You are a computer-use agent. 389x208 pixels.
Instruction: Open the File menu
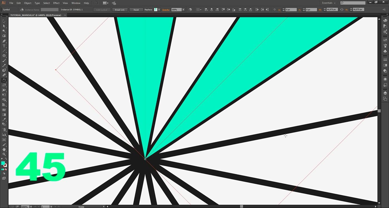(11, 3)
